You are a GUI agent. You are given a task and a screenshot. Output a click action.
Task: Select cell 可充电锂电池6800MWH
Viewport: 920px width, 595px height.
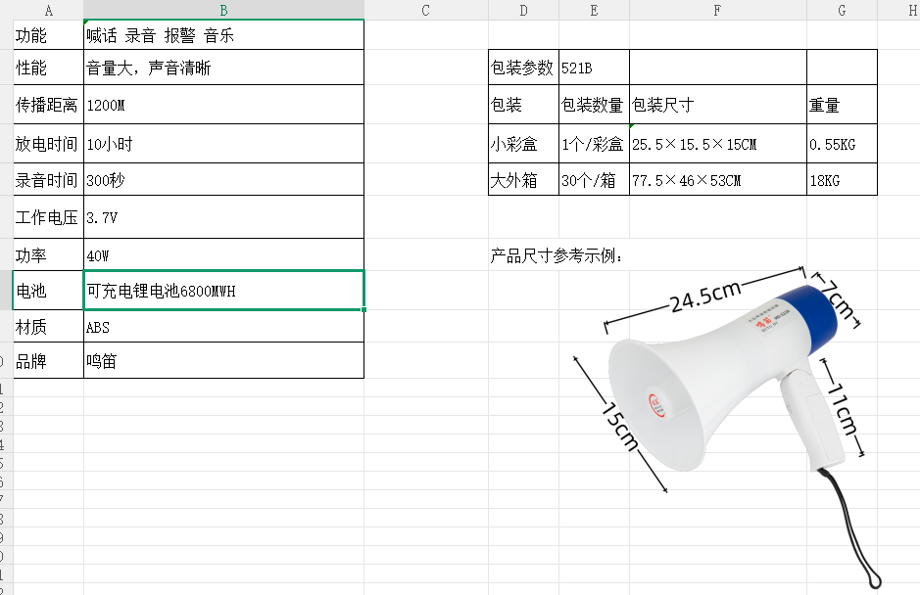point(223,291)
